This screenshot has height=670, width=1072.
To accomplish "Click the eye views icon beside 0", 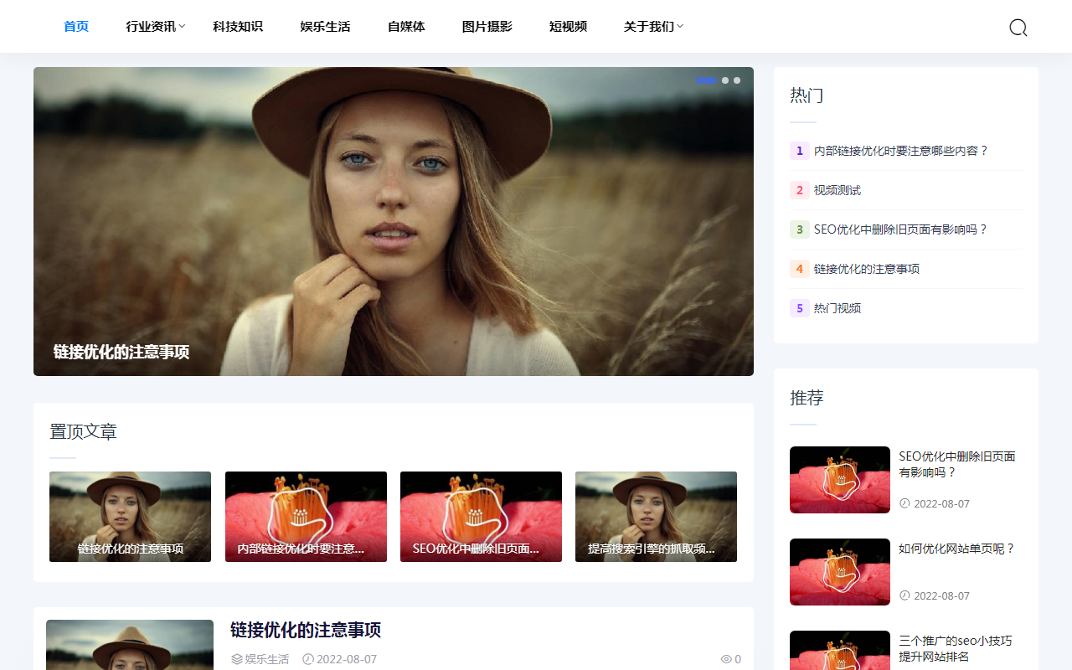I will coord(726,659).
